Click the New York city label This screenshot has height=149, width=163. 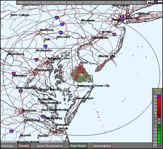[133, 19]
